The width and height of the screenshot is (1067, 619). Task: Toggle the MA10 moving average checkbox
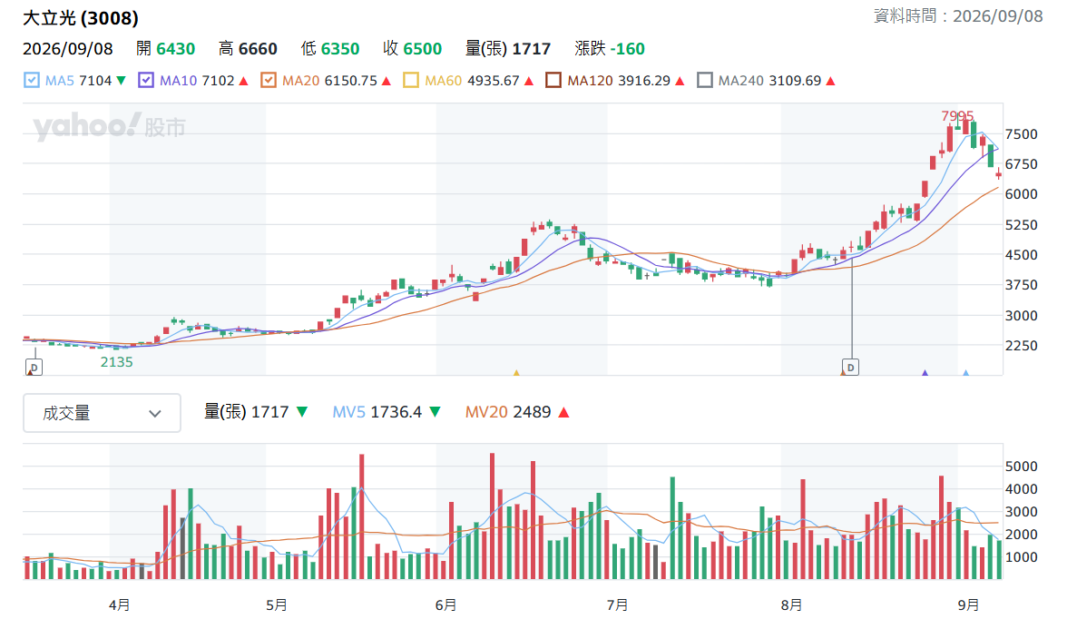[145, 81]
